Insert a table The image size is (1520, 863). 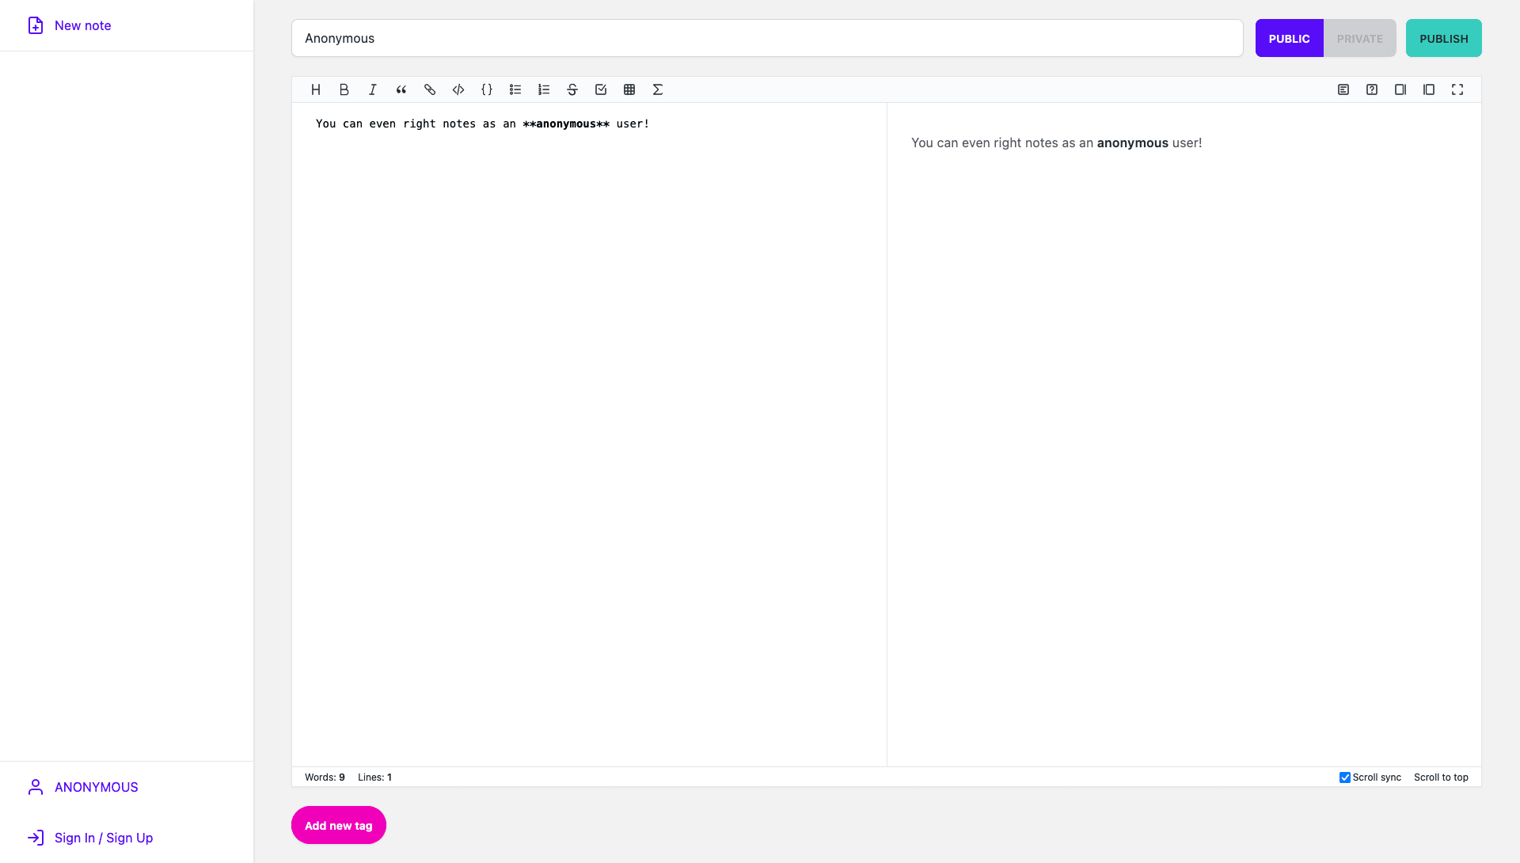pos(629,89)
